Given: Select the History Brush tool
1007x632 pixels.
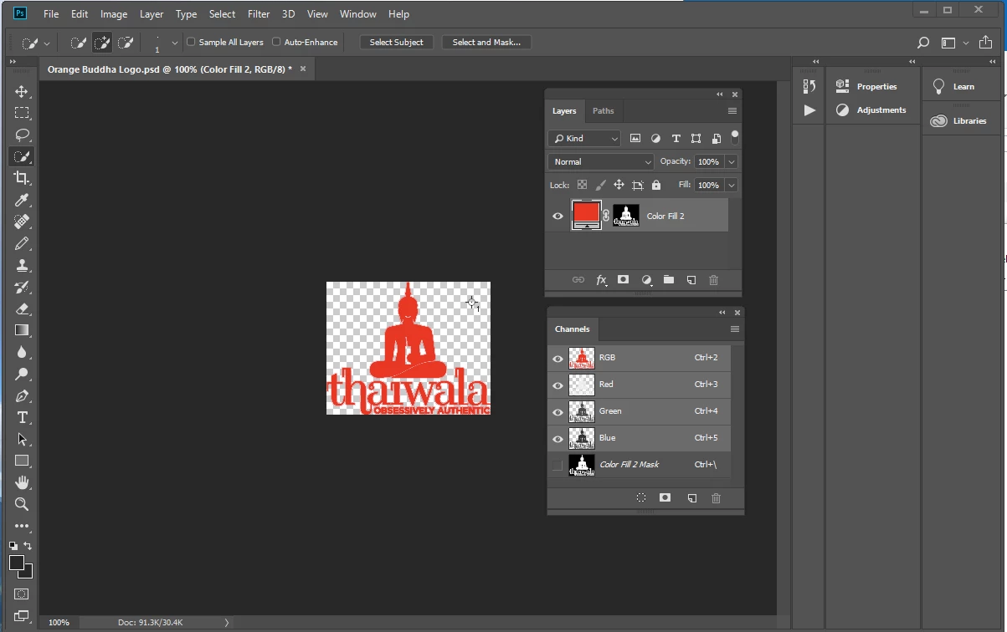Looking at the screenshot, I should [22, 287].
